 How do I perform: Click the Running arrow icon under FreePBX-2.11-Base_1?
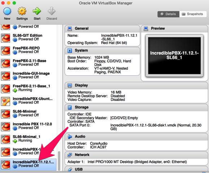[15, 90]
